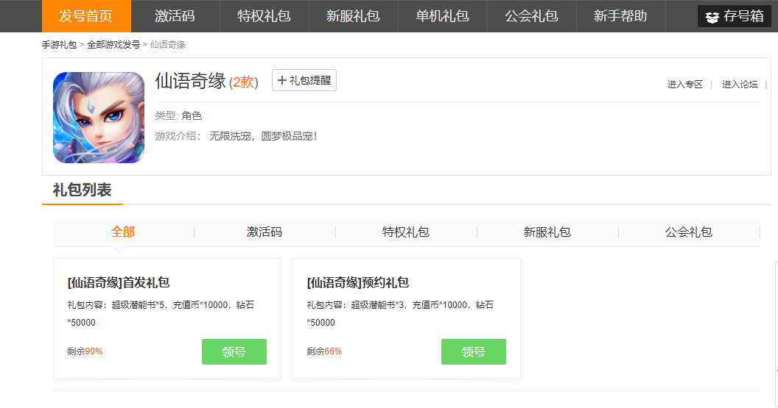
Task: Navigate to 公会礼包 in the top bar
Action: (x=531, y=16)
